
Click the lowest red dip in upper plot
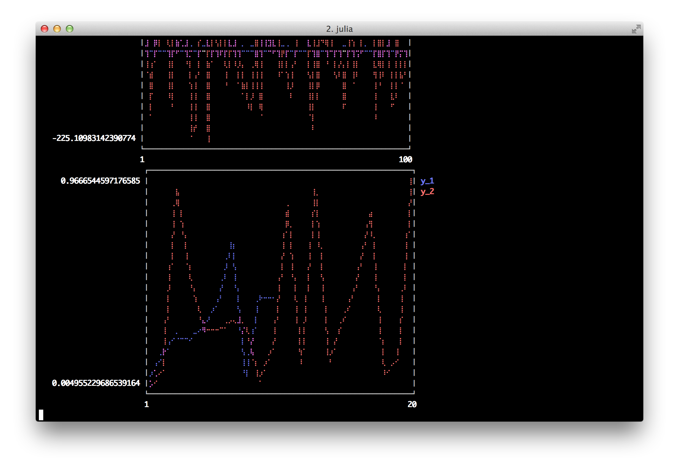pyautogui.click(x=209, y=140)
